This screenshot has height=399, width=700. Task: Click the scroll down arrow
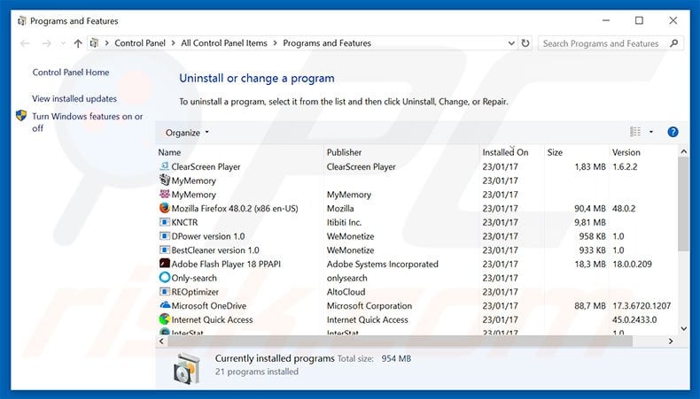tap(683, 328)
